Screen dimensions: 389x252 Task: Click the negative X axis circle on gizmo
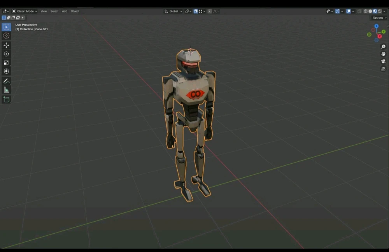(373, 30)
